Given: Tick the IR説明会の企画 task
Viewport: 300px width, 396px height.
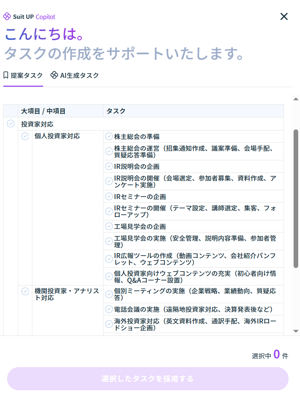Looking at the screenshot, I should tap(109, 166).
